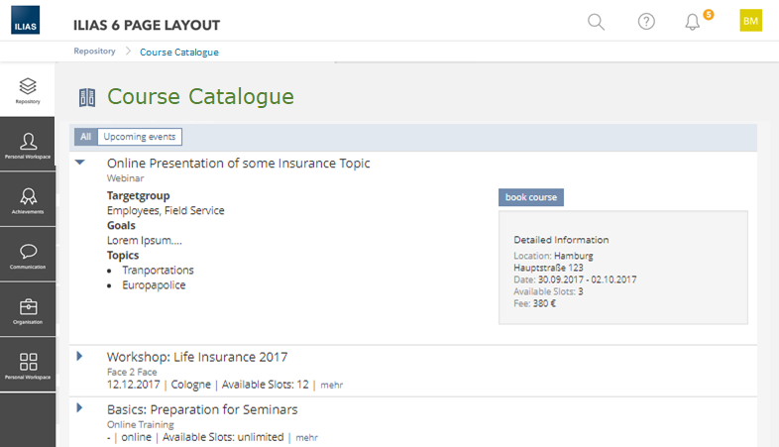Expand the Workshop: Life Insurance 2017 entry

(79, 356)
